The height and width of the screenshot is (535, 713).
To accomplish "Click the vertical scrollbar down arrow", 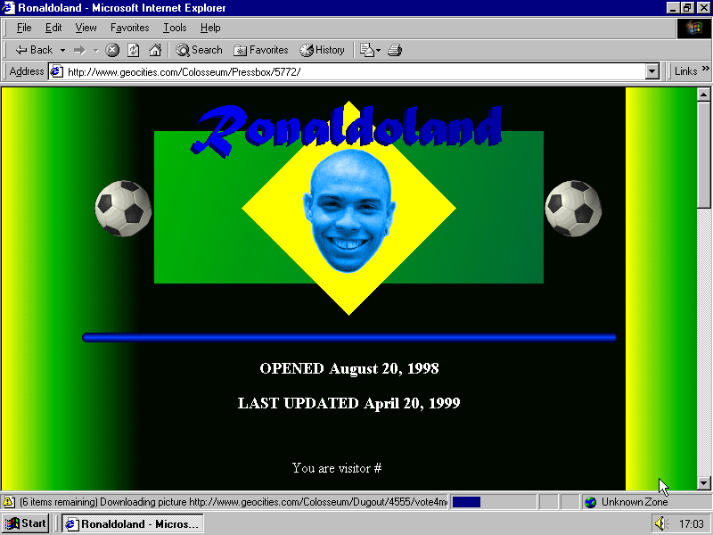I will point(703,482).
